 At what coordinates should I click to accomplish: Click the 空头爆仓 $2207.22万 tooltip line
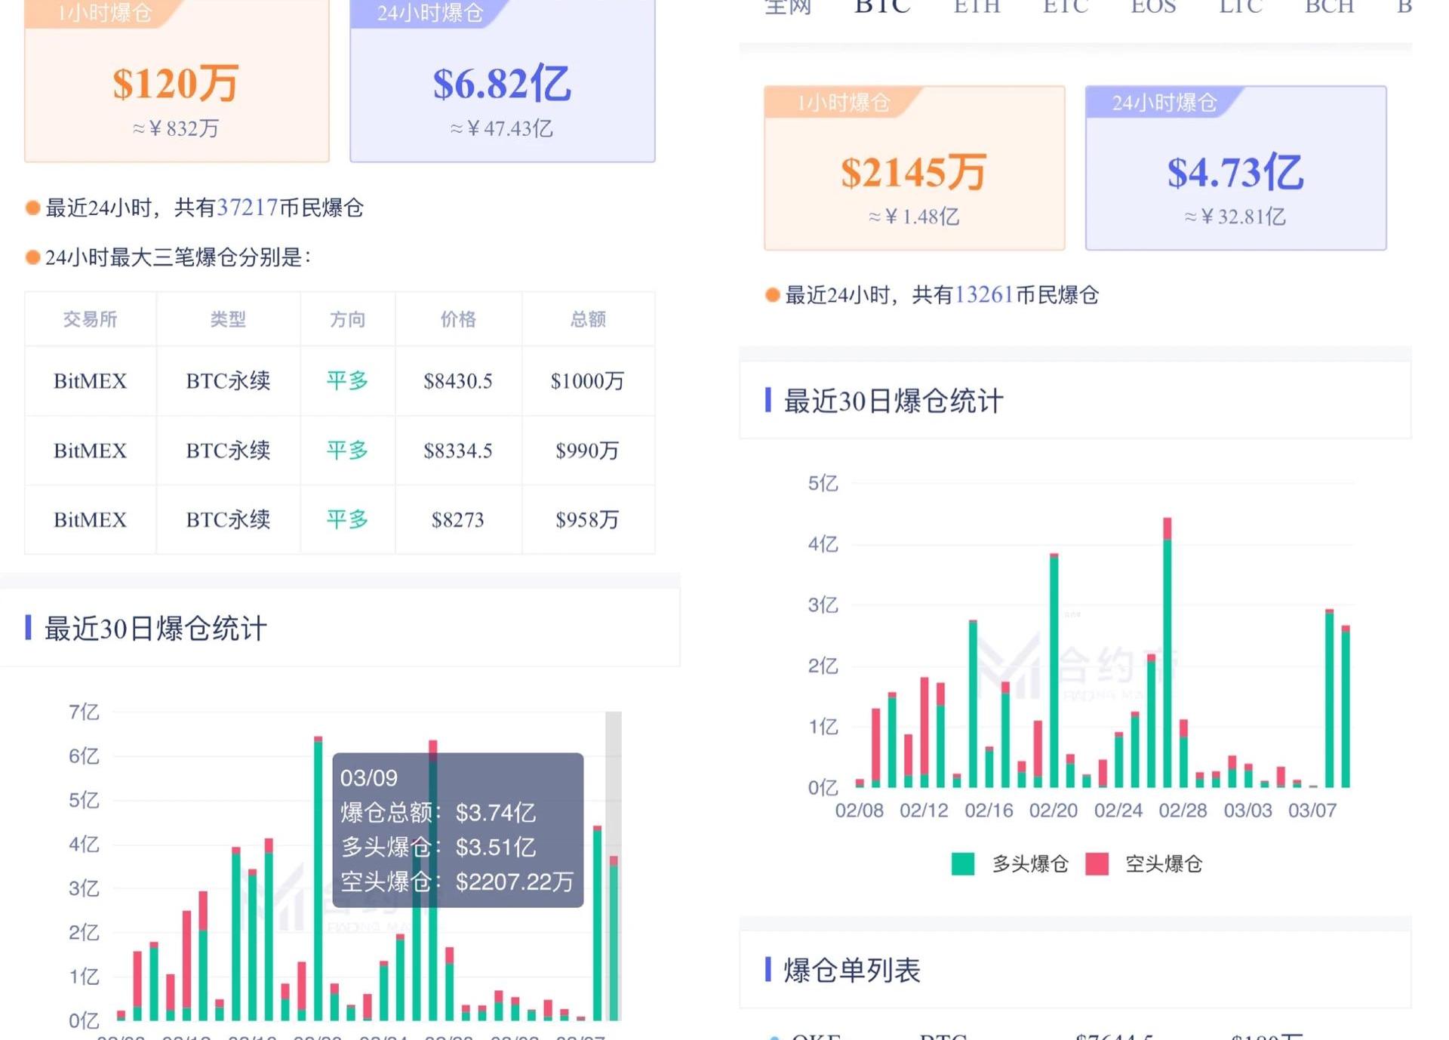pos(457,882)
